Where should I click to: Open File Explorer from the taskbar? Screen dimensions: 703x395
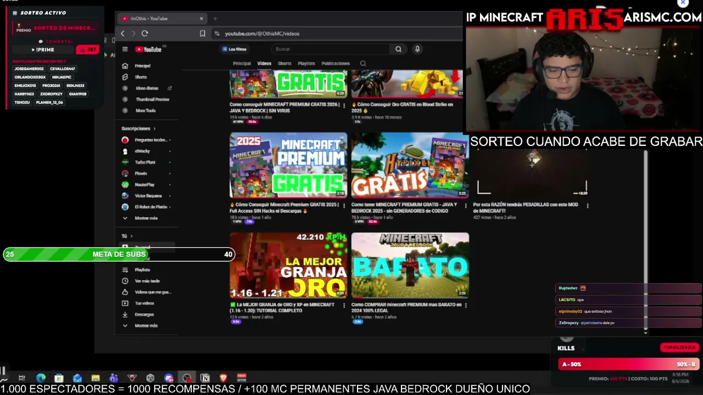tap(96, 378)
